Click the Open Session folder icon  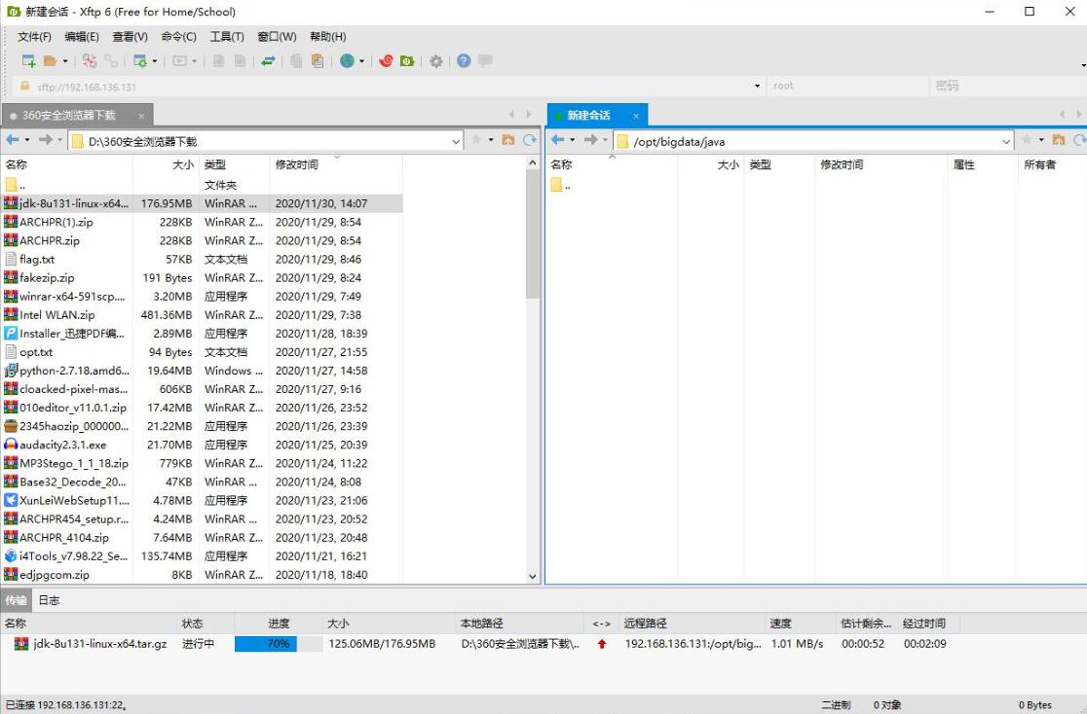coord(50,61)
